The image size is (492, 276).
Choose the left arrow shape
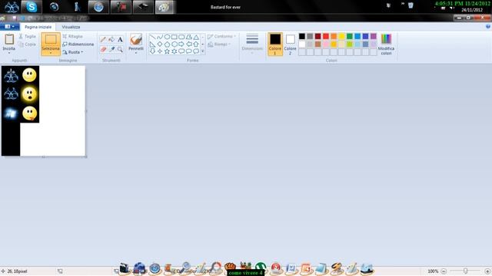pyautogui.click(x=188, y=44)
